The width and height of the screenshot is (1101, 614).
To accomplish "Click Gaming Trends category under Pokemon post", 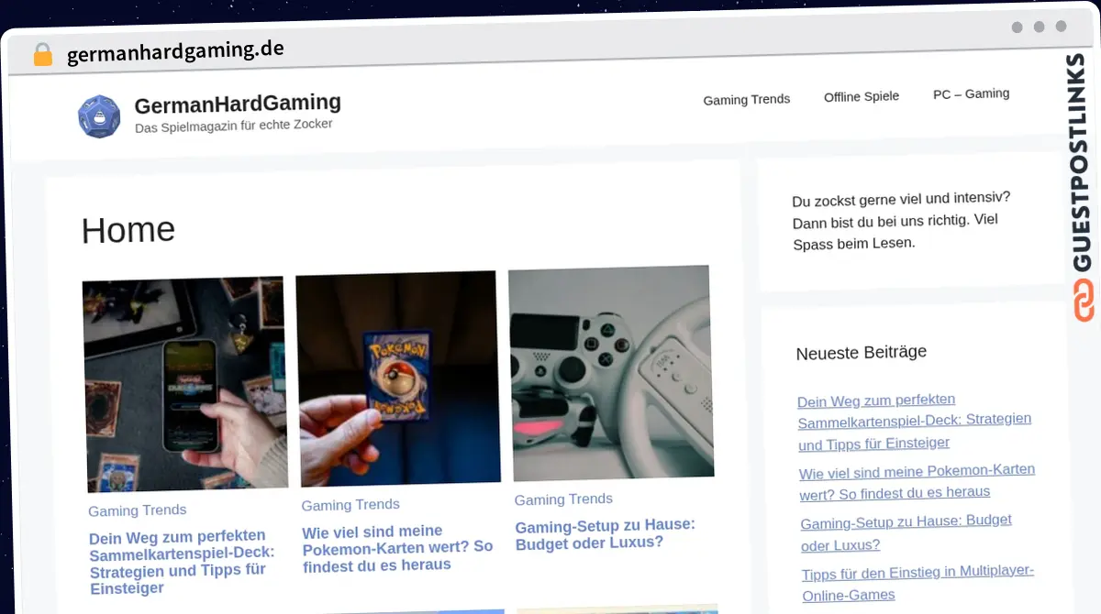I will pyautogui.click(x=350, y=505).
